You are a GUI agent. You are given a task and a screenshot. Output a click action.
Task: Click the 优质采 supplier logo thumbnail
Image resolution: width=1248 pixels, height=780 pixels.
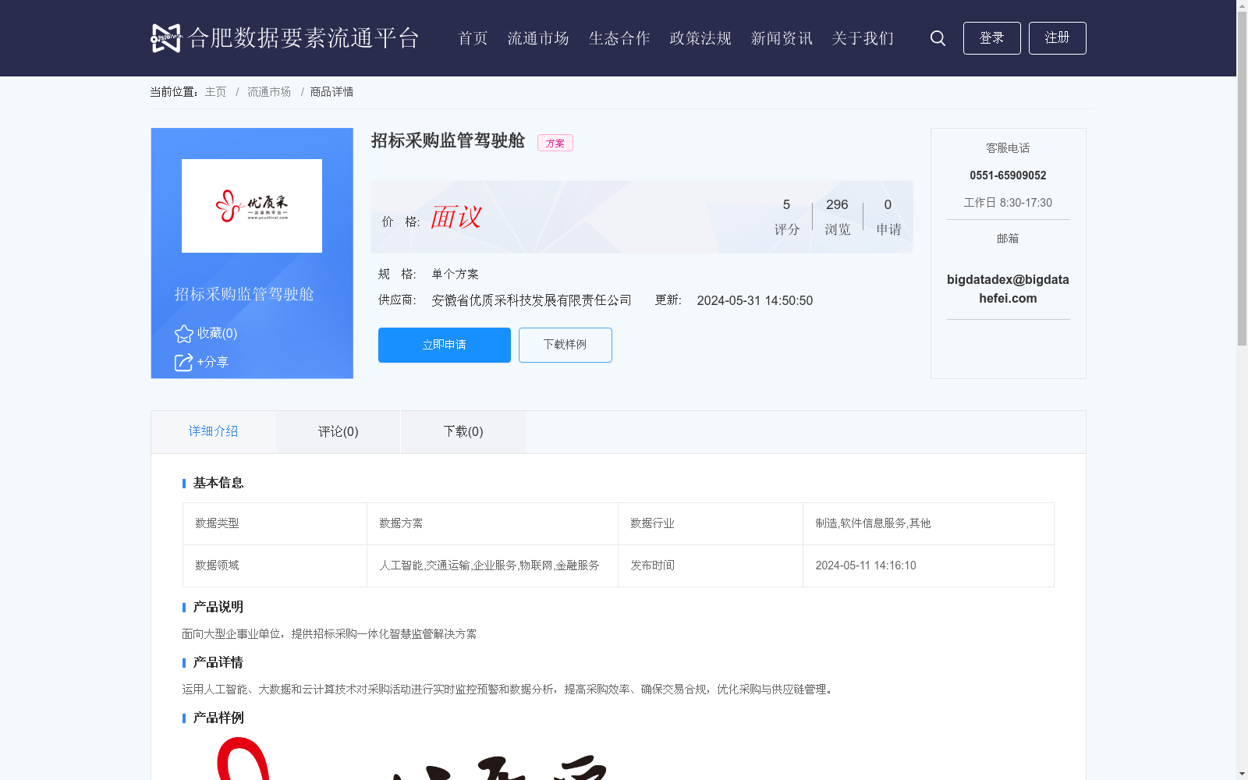coord(252,206)
